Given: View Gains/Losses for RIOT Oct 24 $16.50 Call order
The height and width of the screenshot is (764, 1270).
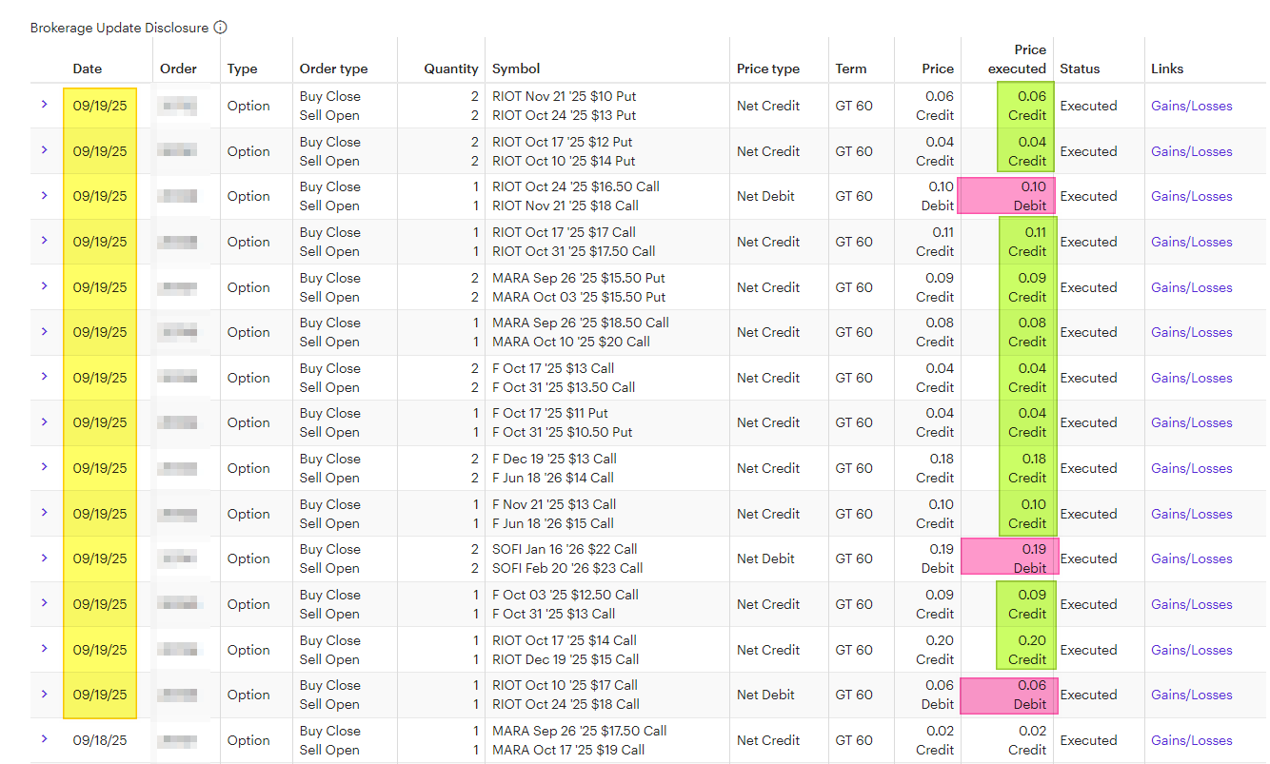Looking at the screenshot, I should (1191, 196).
